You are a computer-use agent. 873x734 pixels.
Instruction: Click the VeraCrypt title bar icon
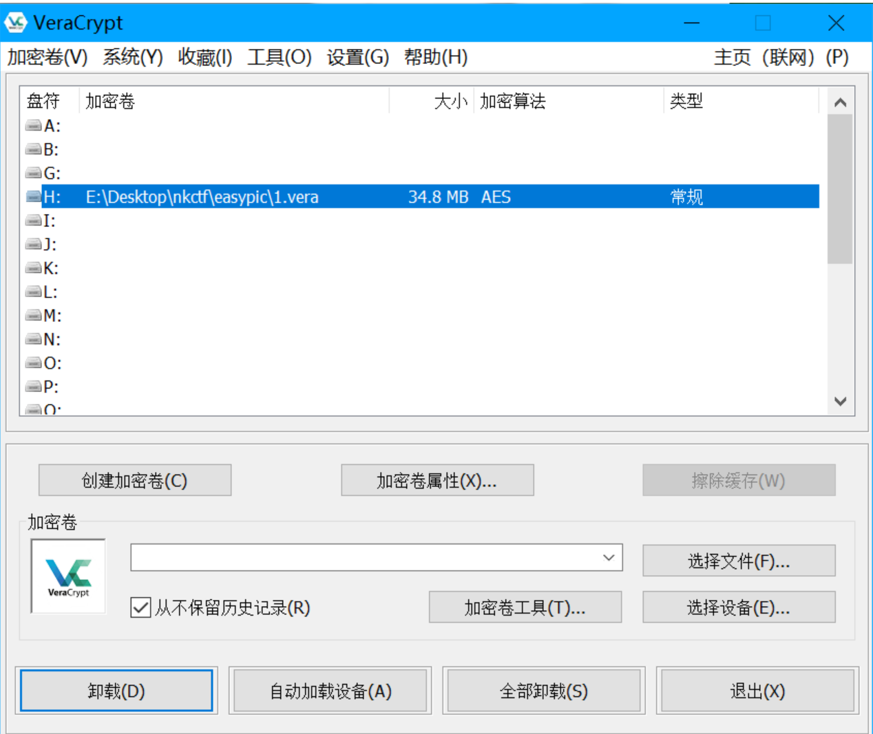pyautogui.click(x=15, y=23)
